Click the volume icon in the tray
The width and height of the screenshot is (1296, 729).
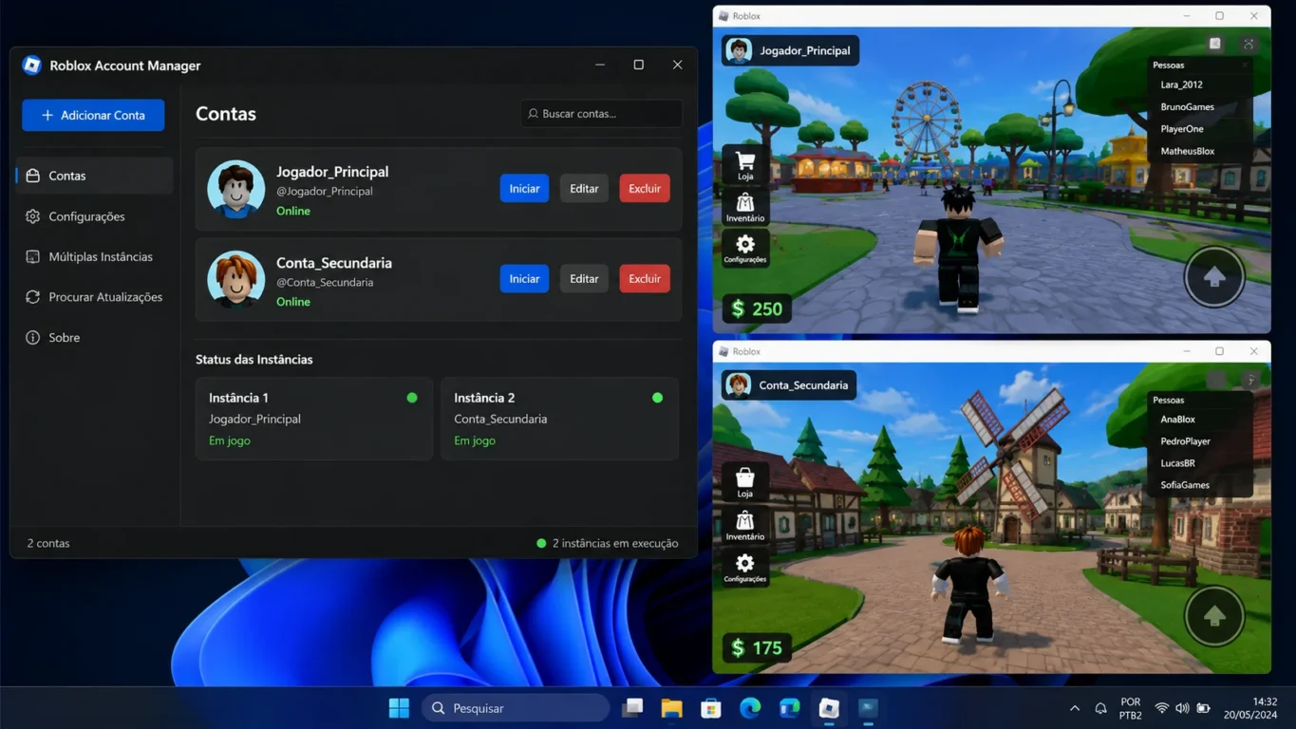coord(1182,708)
